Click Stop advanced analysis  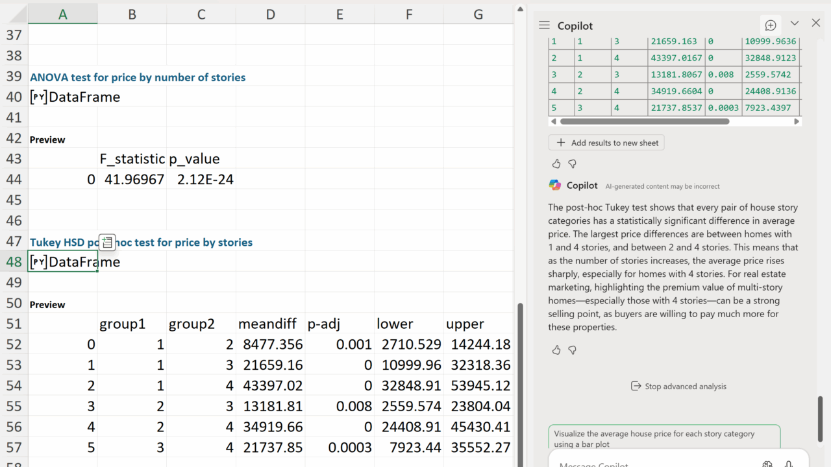pos(678,387)
